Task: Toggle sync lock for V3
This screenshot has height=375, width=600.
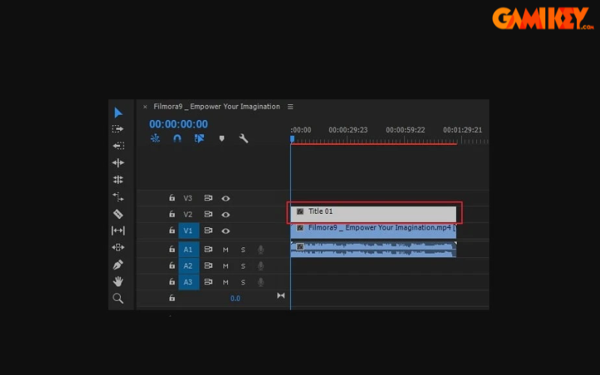Action: 208,198
